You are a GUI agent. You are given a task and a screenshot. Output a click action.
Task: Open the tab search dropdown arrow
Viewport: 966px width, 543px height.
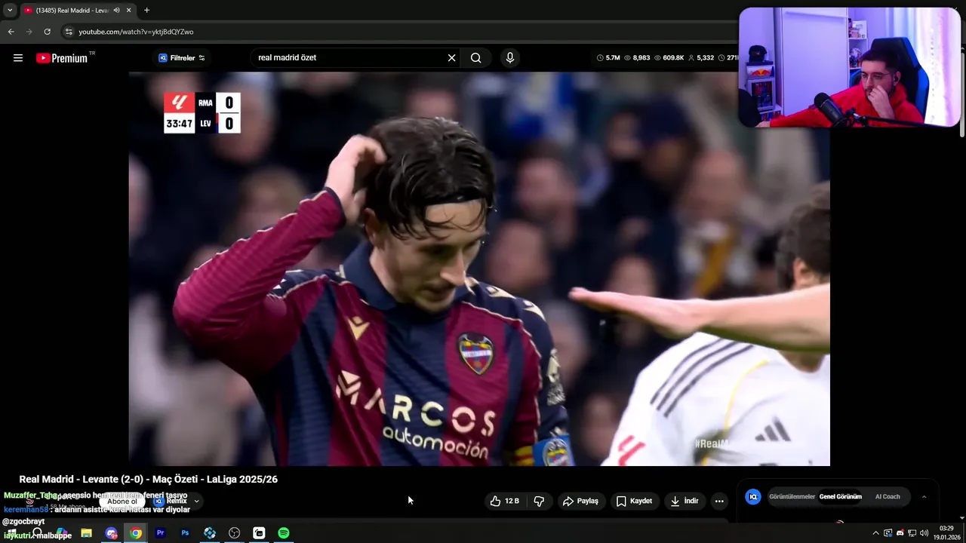[10, 11]
